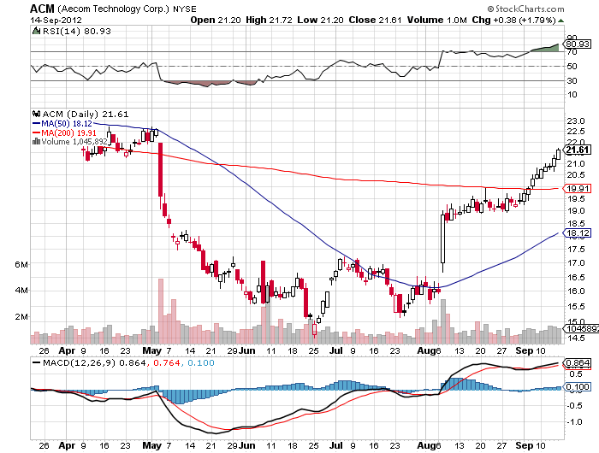The image size is (599, 453).
Task: Click the Open 21.20 value
Action: 216,21
